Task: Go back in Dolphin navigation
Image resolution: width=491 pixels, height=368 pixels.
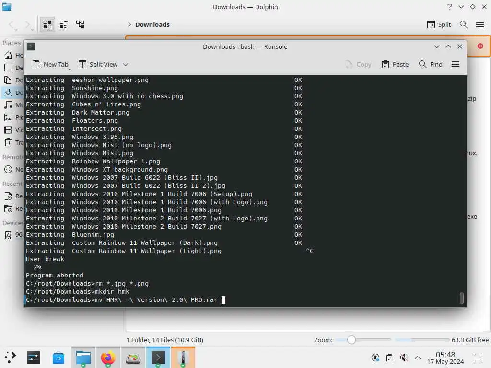Action: click(12, 24)
